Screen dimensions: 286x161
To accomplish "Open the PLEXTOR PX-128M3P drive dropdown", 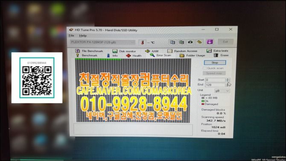I will click(103, 42).
